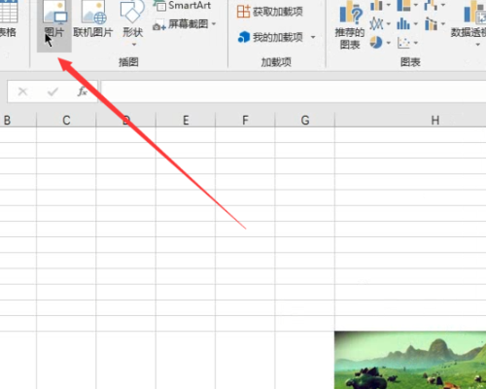Select the combo chart icon
This screenshot has height=389, width=486.
431,24
